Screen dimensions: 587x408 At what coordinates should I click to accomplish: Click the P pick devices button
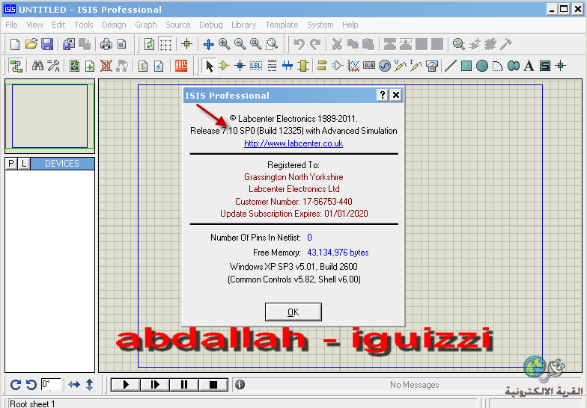click(11, 163)
